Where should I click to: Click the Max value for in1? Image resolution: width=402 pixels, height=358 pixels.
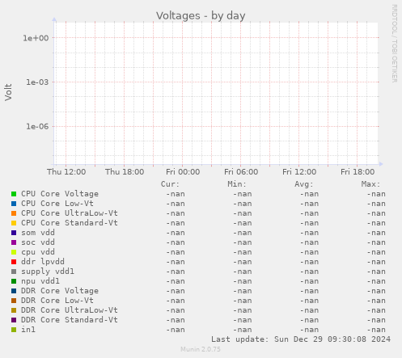(376, 330)
